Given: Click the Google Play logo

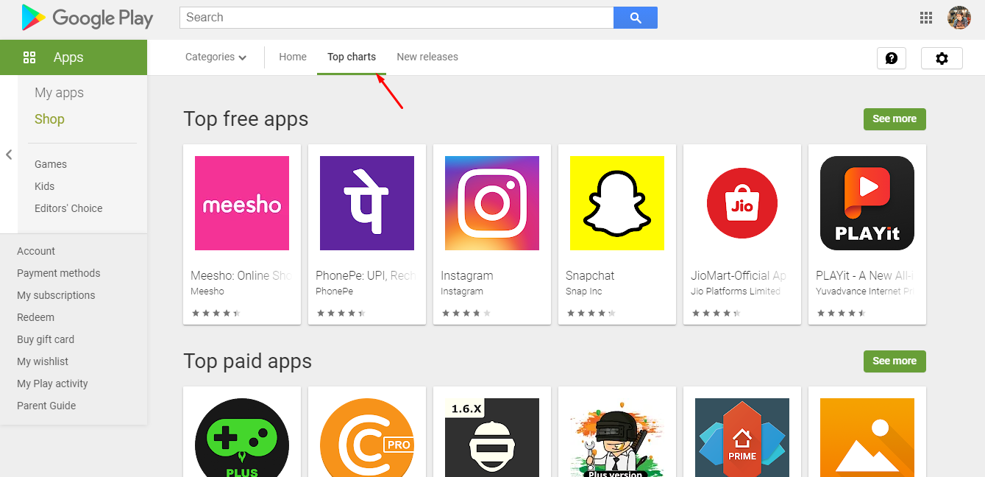Looking at the screenshot, I should pos(87,18).
